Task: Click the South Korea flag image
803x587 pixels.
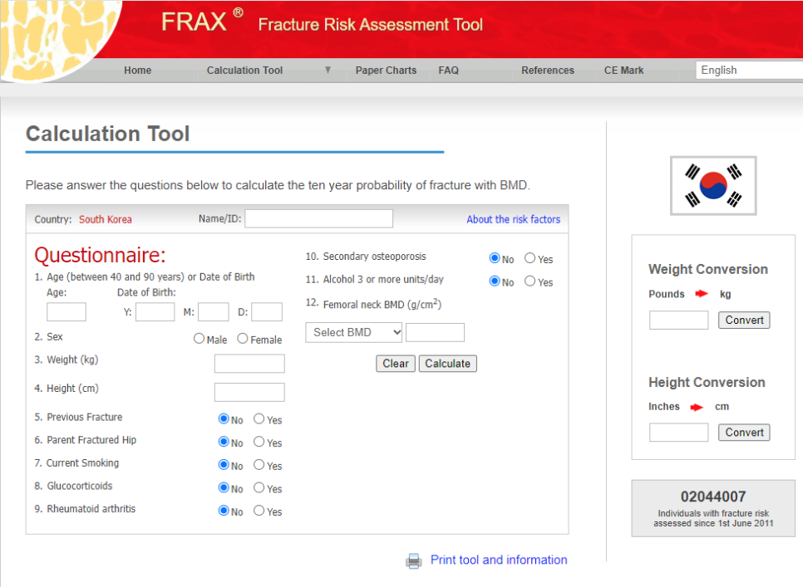Action: point(713,186)
